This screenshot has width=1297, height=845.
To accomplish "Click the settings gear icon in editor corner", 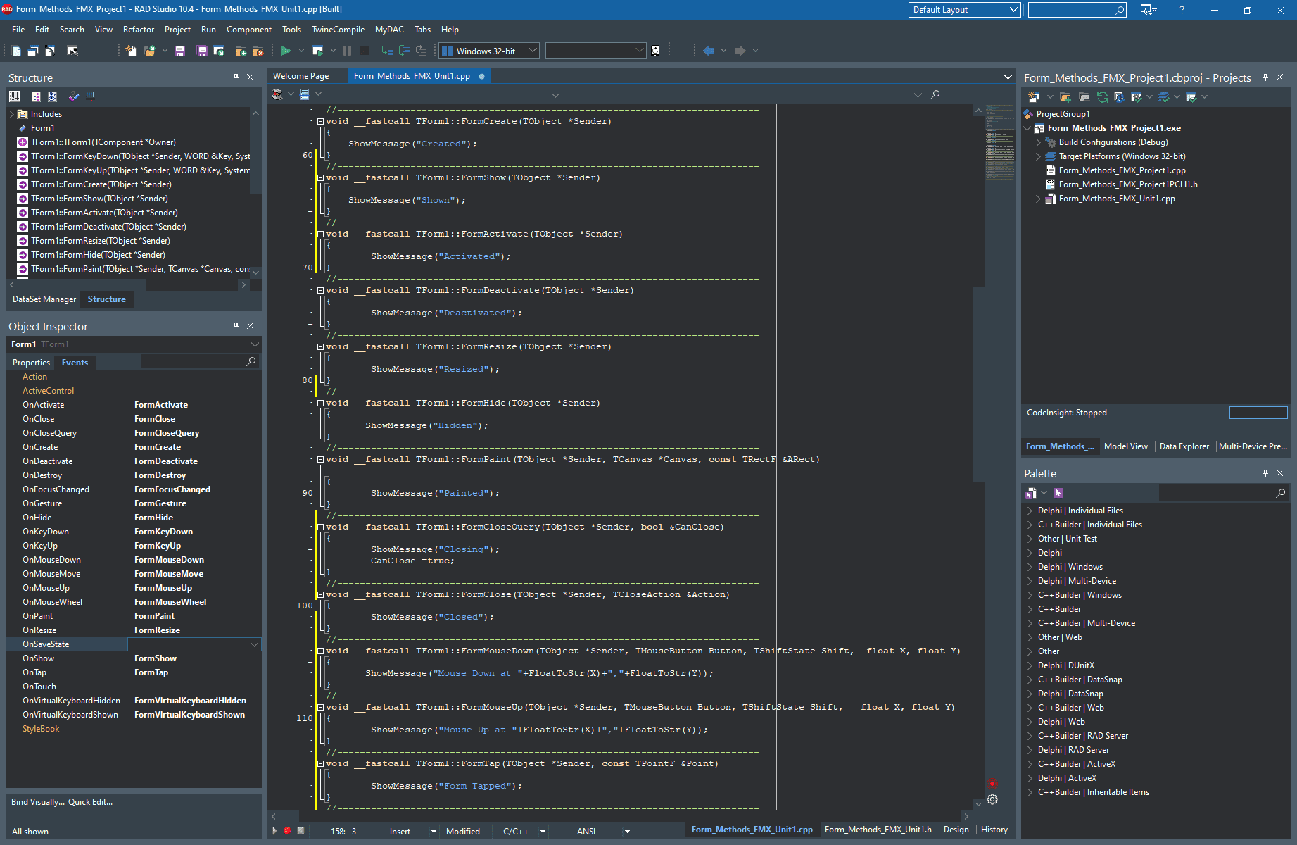I will click(992, 799).
